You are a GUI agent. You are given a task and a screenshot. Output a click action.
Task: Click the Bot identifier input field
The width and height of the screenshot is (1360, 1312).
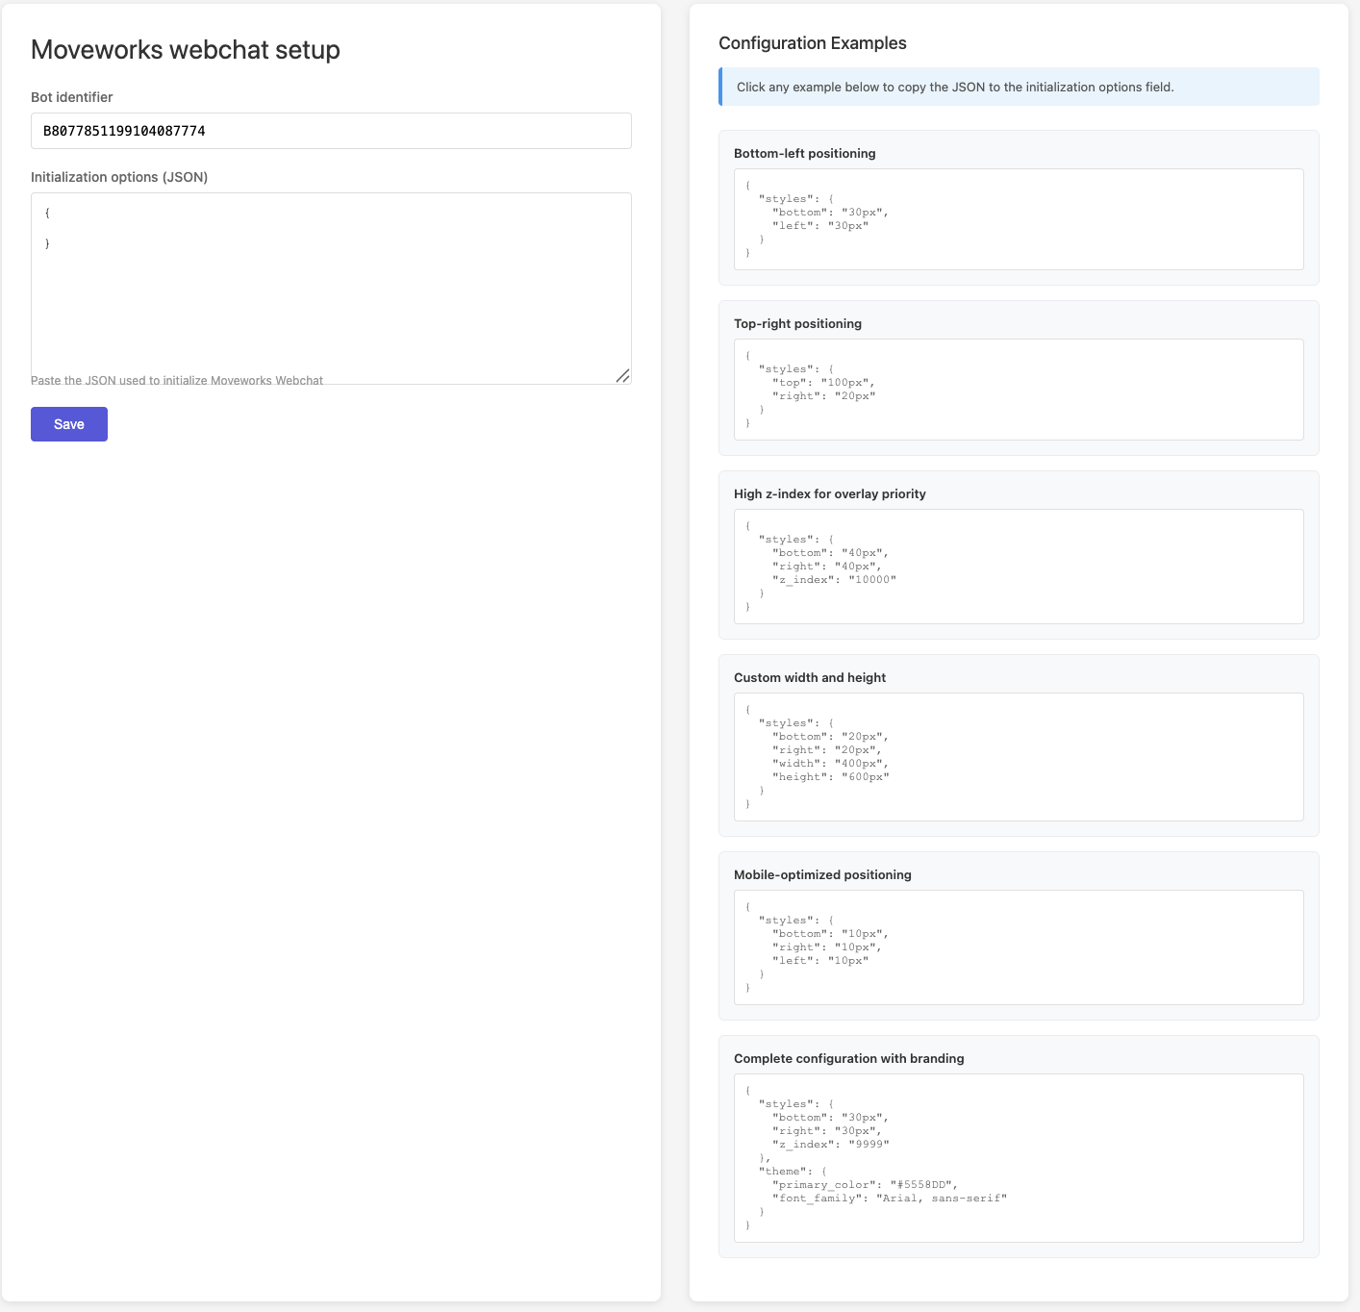click(331, 131)
